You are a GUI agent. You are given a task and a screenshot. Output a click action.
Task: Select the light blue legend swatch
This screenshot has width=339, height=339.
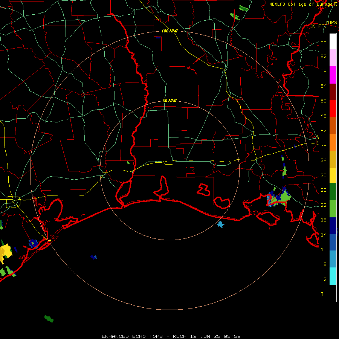point(333,259)
